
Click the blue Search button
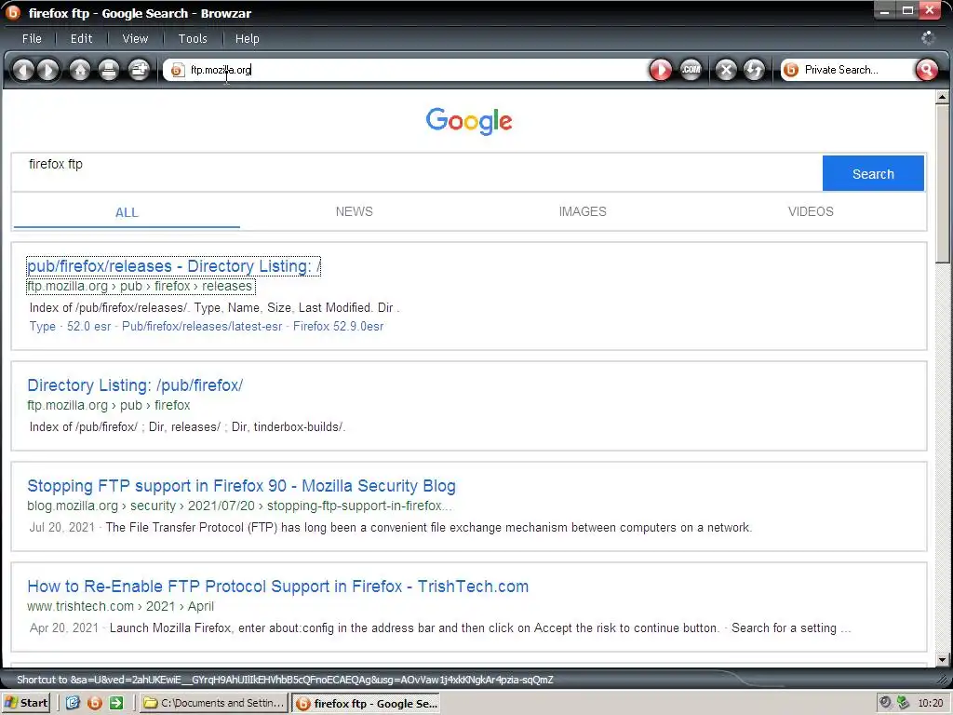tap(873, 173)
